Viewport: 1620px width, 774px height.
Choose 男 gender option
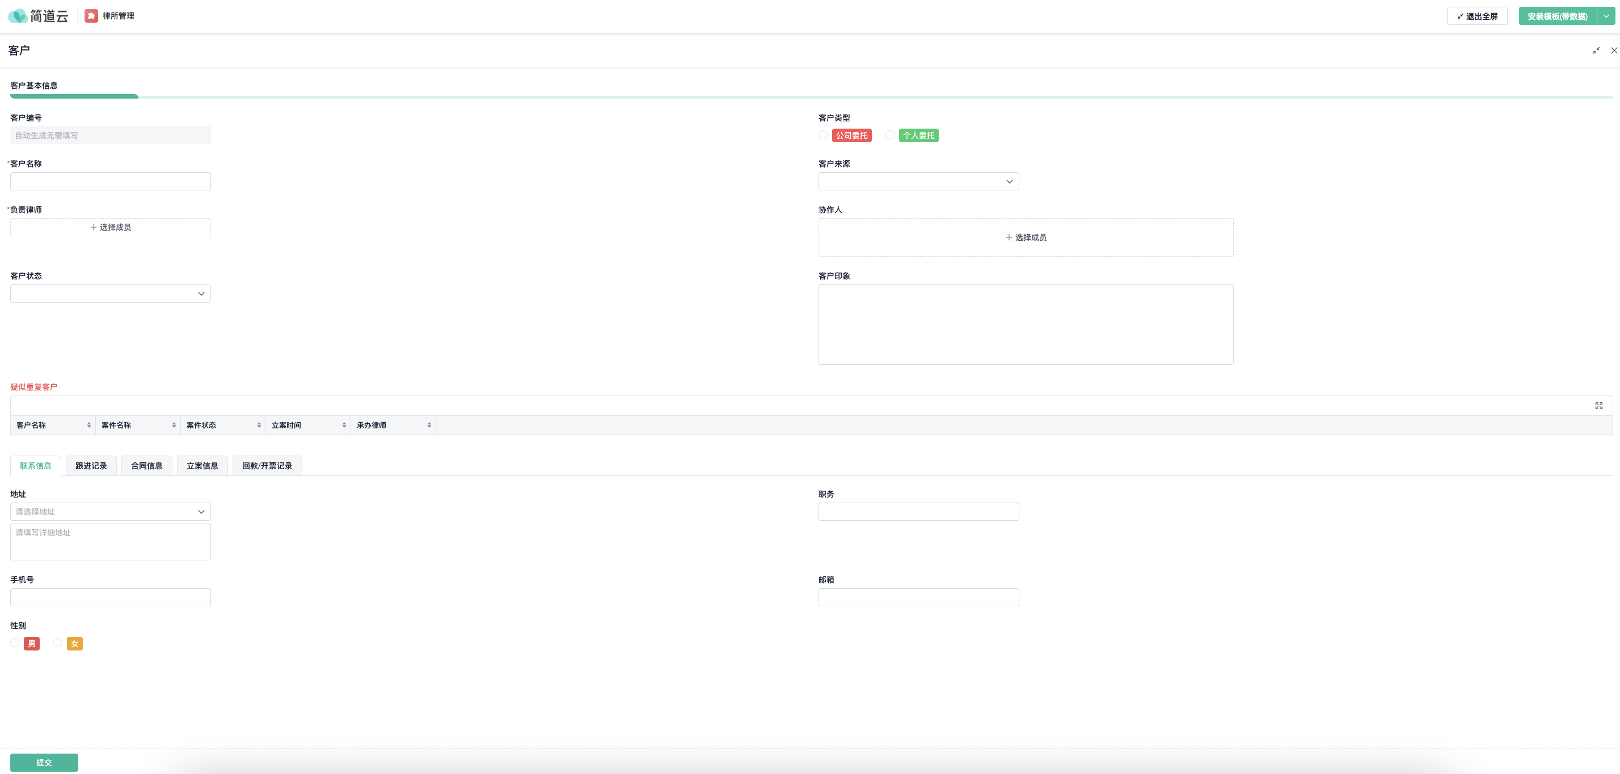coord(15,643)
